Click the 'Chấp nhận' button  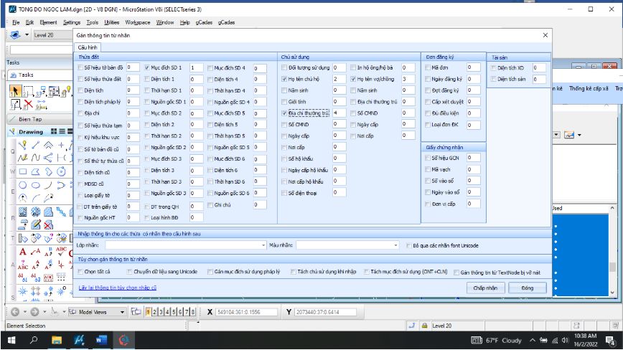485,288
